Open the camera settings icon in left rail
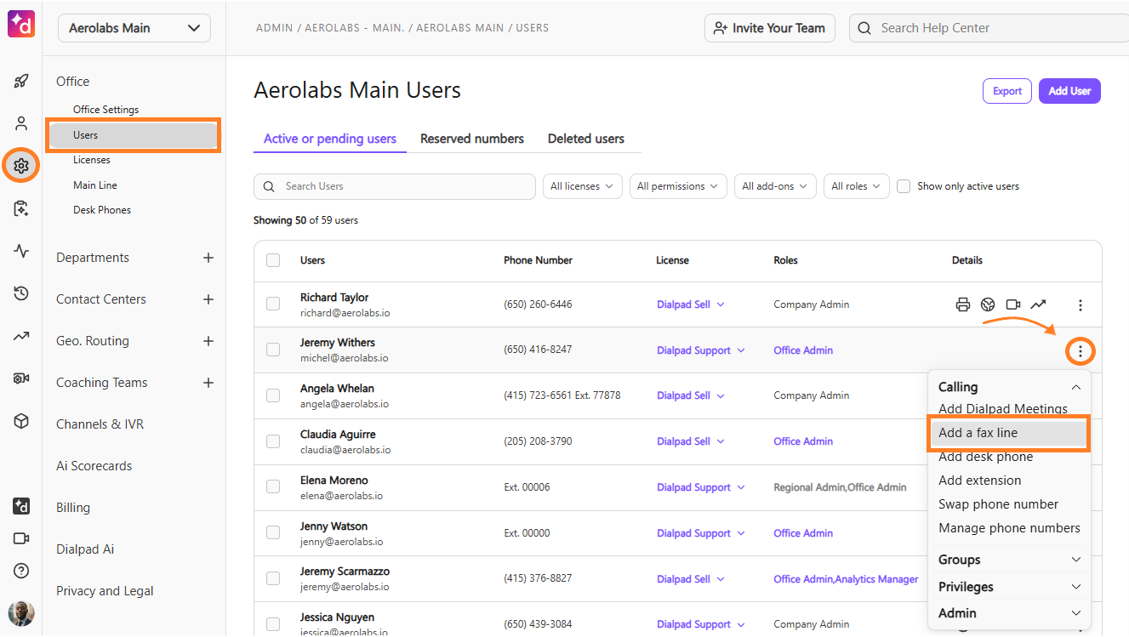The width and height of the screenshot is (1129, 637). [21, 378]
